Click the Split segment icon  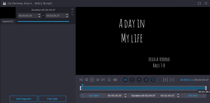pyautogui.click(x=125, y=80)
